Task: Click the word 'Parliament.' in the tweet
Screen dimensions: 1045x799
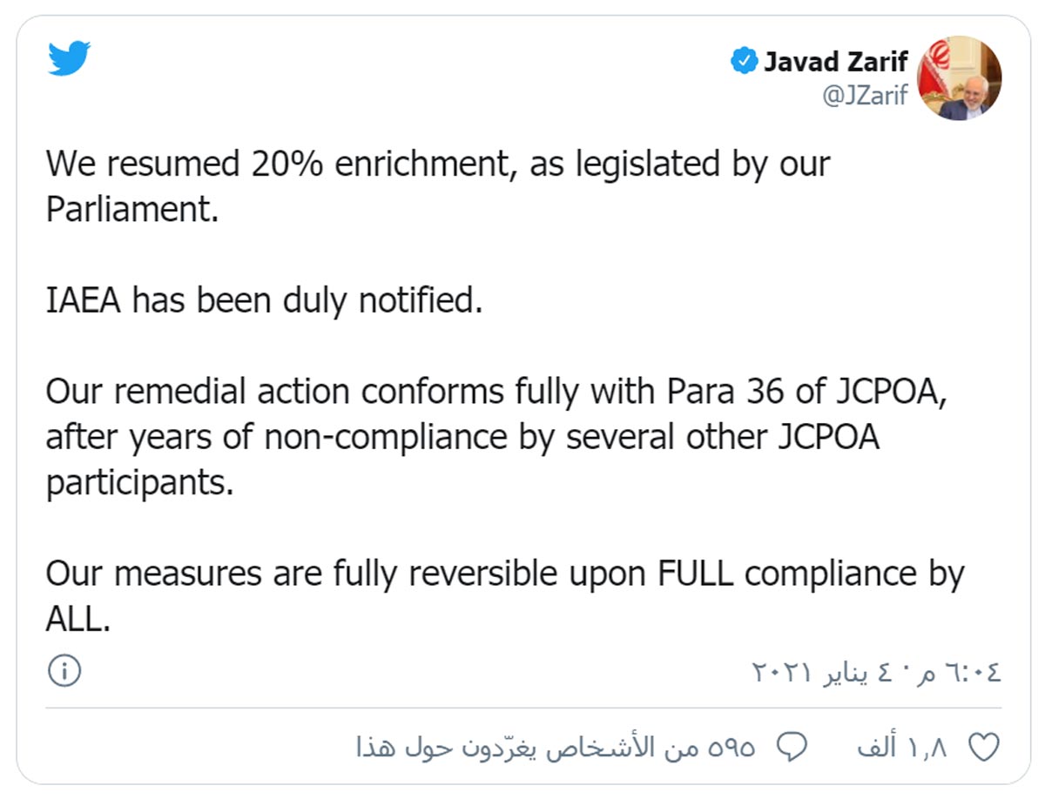Action: pyautogui.click(x=131, y=210)
